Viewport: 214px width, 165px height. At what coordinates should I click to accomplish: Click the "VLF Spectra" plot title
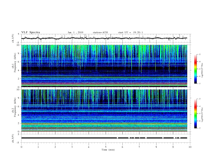point(31,32)
